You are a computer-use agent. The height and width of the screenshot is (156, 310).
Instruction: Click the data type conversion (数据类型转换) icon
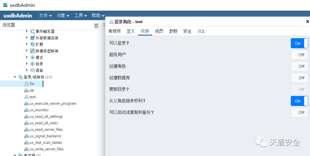[x=33, y=51]
